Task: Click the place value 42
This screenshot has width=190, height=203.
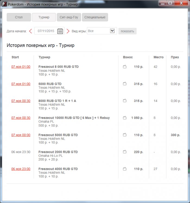Action: [x=155, y=67]
